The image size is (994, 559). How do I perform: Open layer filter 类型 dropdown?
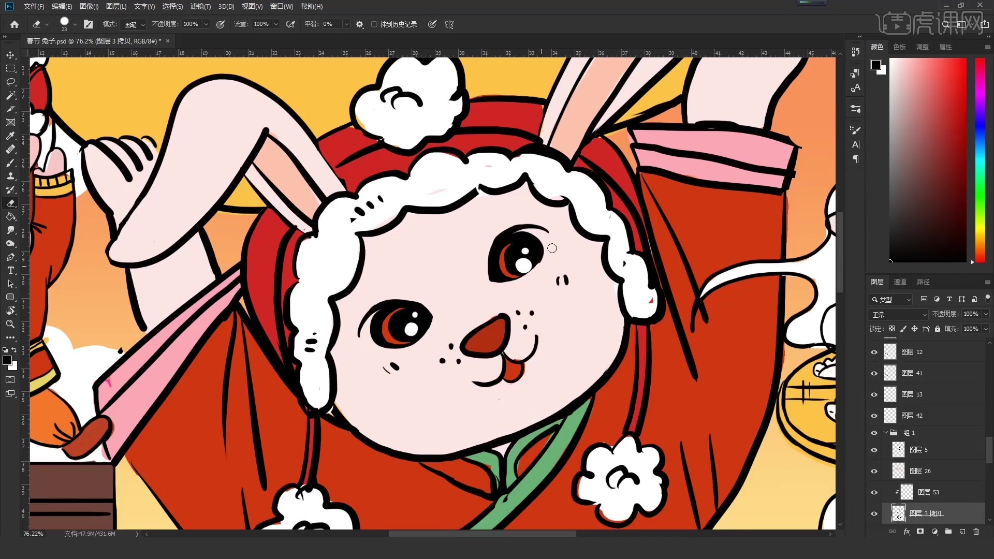pos(890,299)
